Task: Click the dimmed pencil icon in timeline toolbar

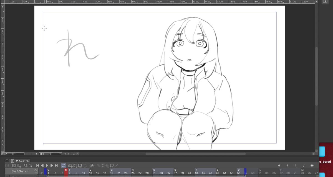Action: (117, 165)
